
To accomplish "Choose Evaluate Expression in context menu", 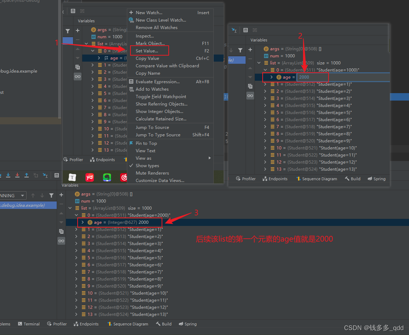I will 158,81.
